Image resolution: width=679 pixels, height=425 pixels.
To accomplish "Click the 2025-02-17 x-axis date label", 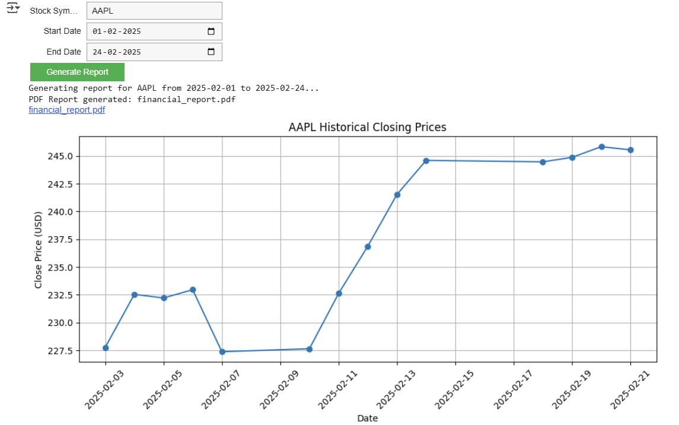I will click(513, 389).
